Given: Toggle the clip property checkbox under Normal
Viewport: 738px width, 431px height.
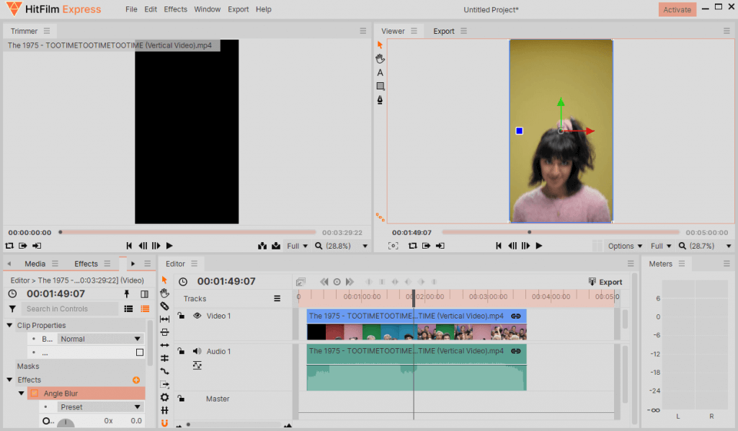Looking at the screenshot, I should coord(140,352).
